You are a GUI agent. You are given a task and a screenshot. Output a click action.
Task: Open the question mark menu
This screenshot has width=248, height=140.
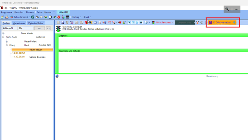(54, 12)
